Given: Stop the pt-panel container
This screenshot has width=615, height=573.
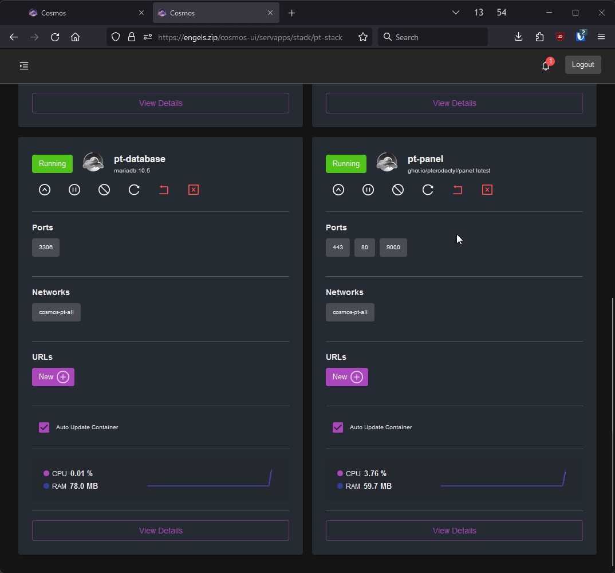Looking at the screenshot, I should [398, 190].
